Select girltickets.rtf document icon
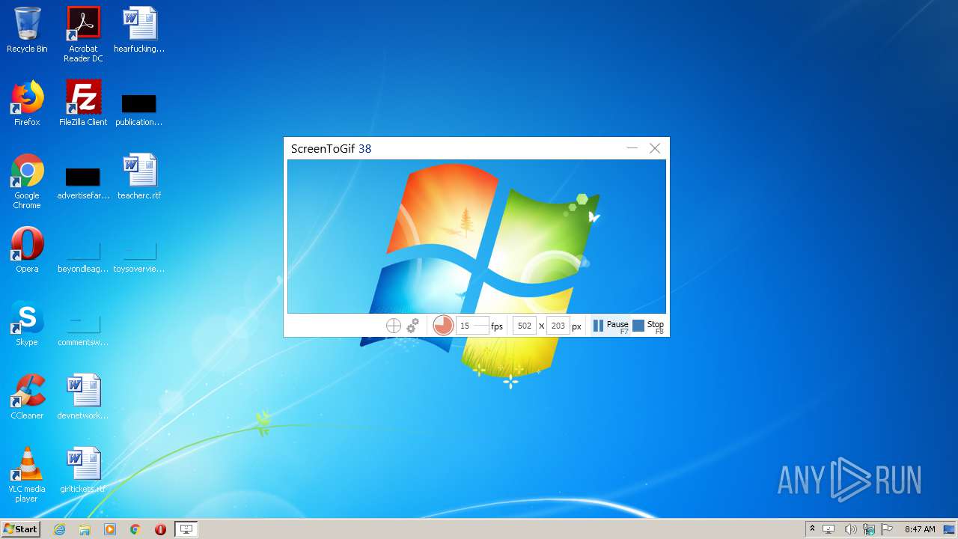Viewport: 958px width, 539px height. [83, 470]
